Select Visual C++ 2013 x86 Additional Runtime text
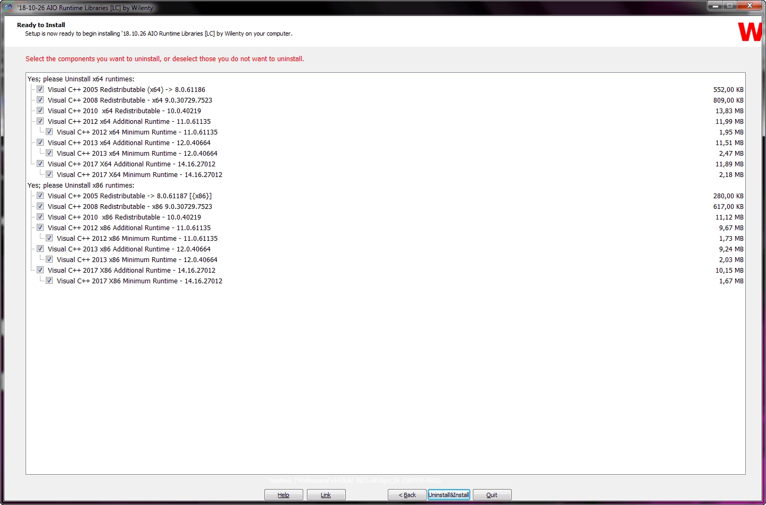766x505 pixels. 129,249
